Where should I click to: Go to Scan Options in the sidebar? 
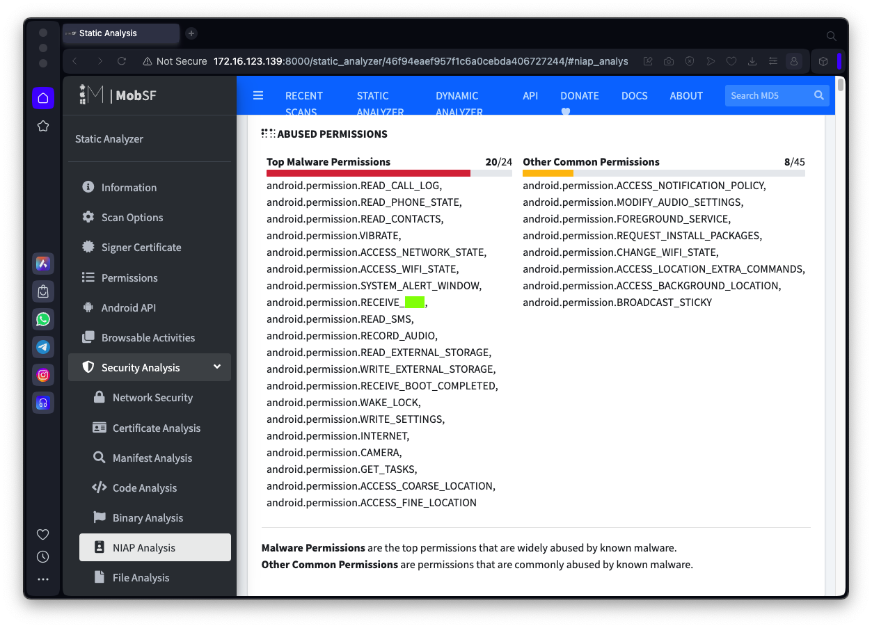click(x=150, y=217)
